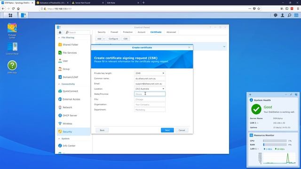Click the Cancel button

click(182, 130)
